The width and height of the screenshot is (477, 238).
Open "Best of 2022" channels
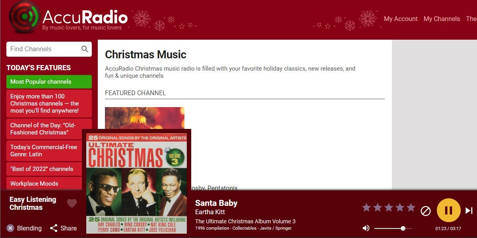(49, 169)
